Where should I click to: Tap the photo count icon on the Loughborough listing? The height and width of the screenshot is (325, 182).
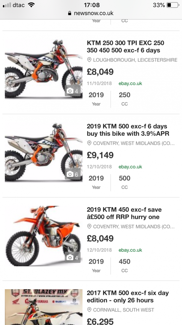point(73,91)
